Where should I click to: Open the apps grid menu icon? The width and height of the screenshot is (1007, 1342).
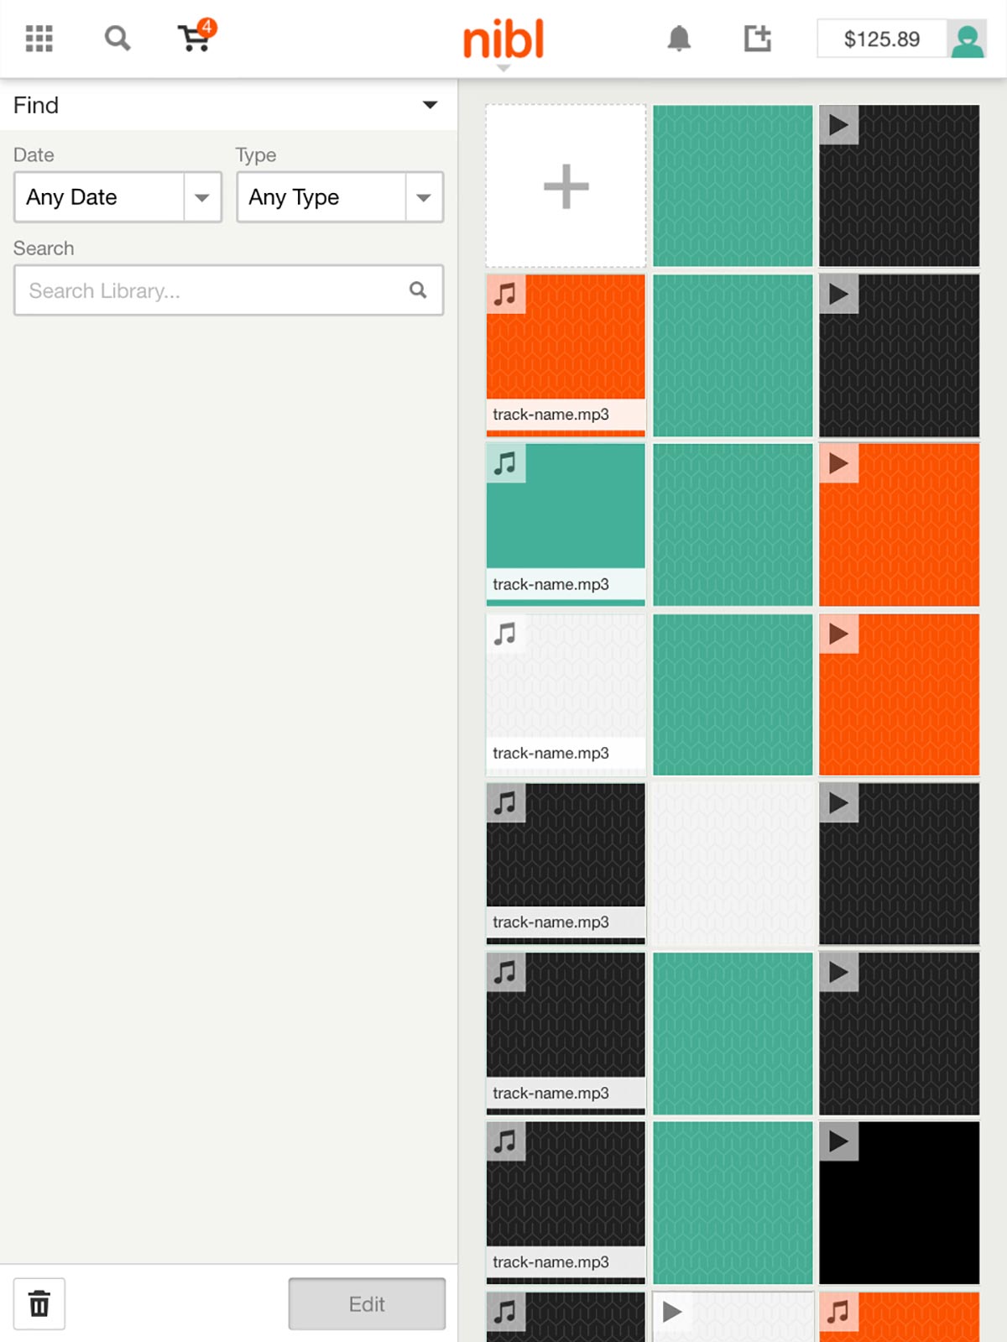[39, 39]
